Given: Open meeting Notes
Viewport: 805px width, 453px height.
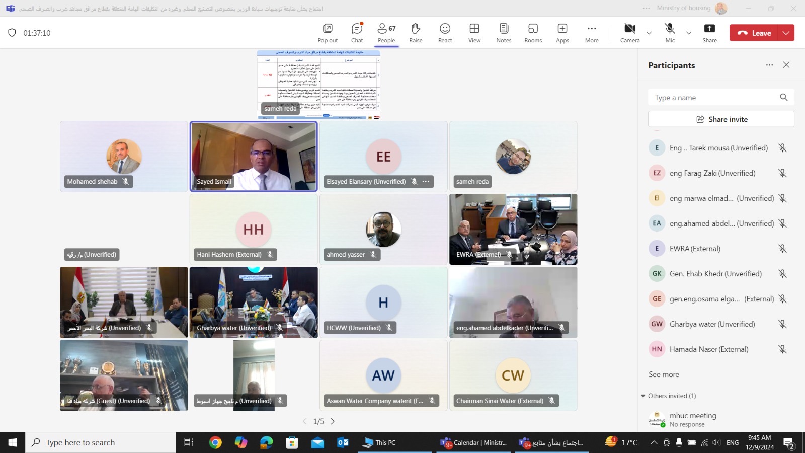Looking at the screenshot, I should tap(504, 33).
